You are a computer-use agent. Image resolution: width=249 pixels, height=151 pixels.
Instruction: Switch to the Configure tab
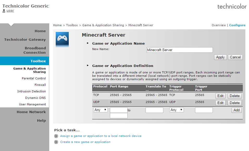(237, 25)
